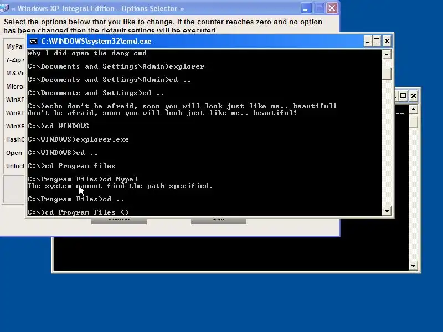
Task: Select the 7-Zip option in Options Selector
Action: click(x=15, y=60)
